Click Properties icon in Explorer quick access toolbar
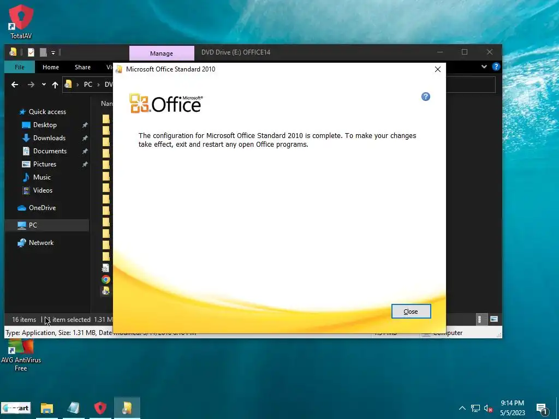559x419 pixels. [x=31, y=52]
